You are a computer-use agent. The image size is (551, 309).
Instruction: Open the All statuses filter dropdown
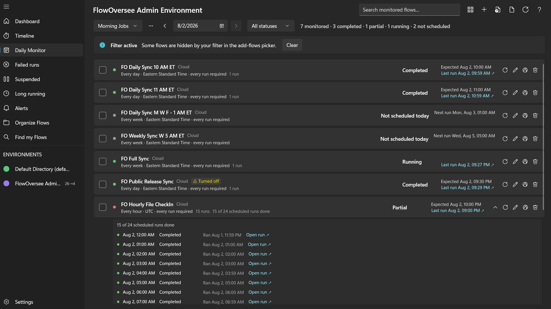pos(271,26)
